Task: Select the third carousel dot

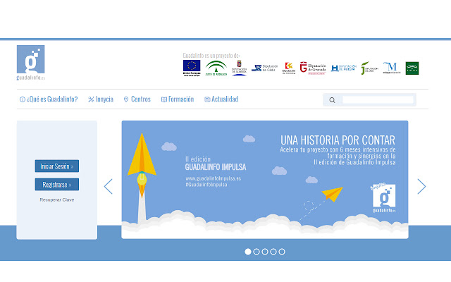Action: pos(265,252)
